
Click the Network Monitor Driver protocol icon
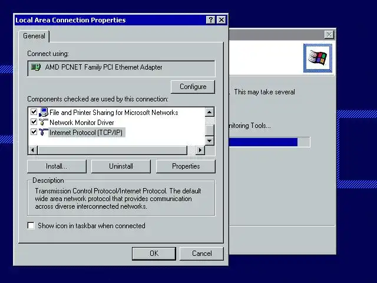43,122
